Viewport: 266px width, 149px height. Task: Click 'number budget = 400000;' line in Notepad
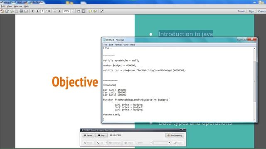pos(119,65)
